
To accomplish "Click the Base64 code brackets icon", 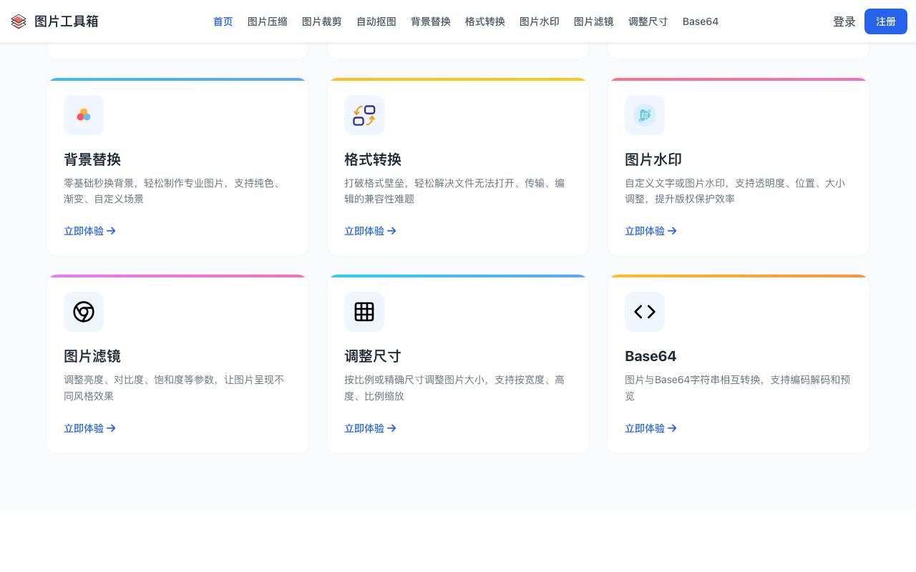I will point(645,312).
